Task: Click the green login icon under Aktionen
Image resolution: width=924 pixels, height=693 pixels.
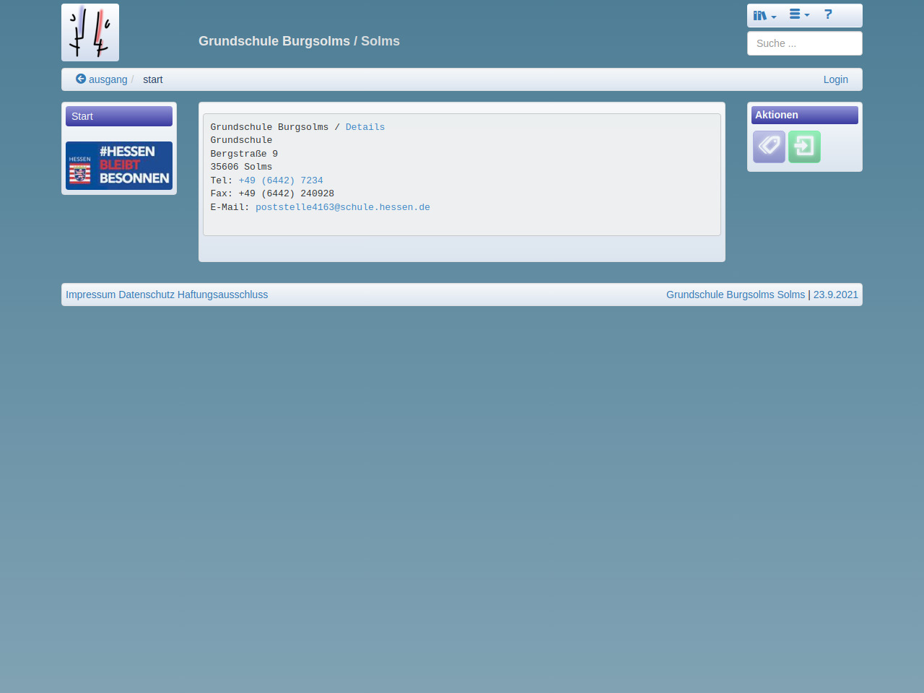Action: 804,147
